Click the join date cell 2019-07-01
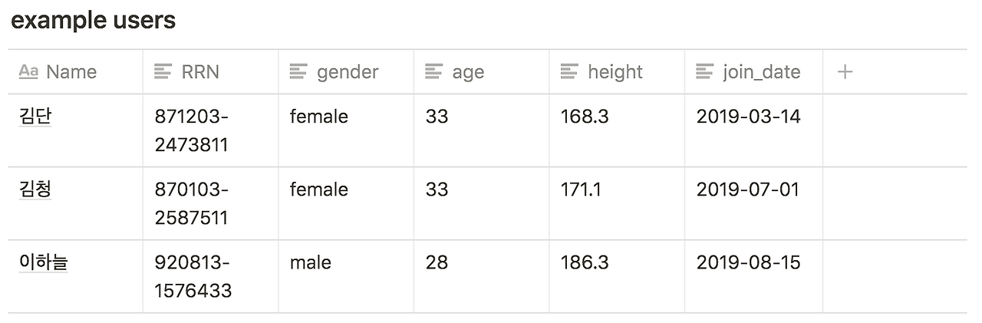Viewport: 982px width, 323px height. 747,190
